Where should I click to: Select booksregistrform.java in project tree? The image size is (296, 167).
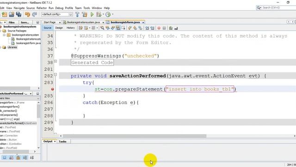point(28,43)
